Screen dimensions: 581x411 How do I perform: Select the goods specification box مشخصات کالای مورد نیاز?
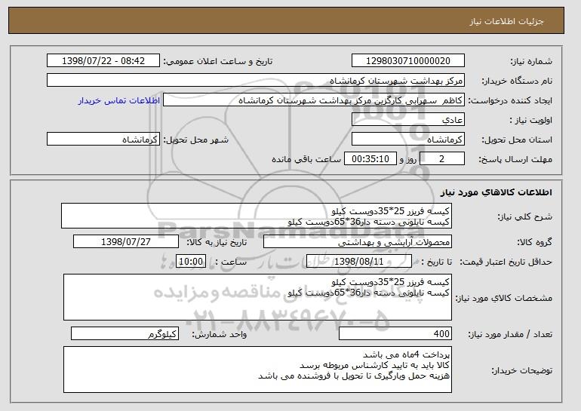click(257, 297)
